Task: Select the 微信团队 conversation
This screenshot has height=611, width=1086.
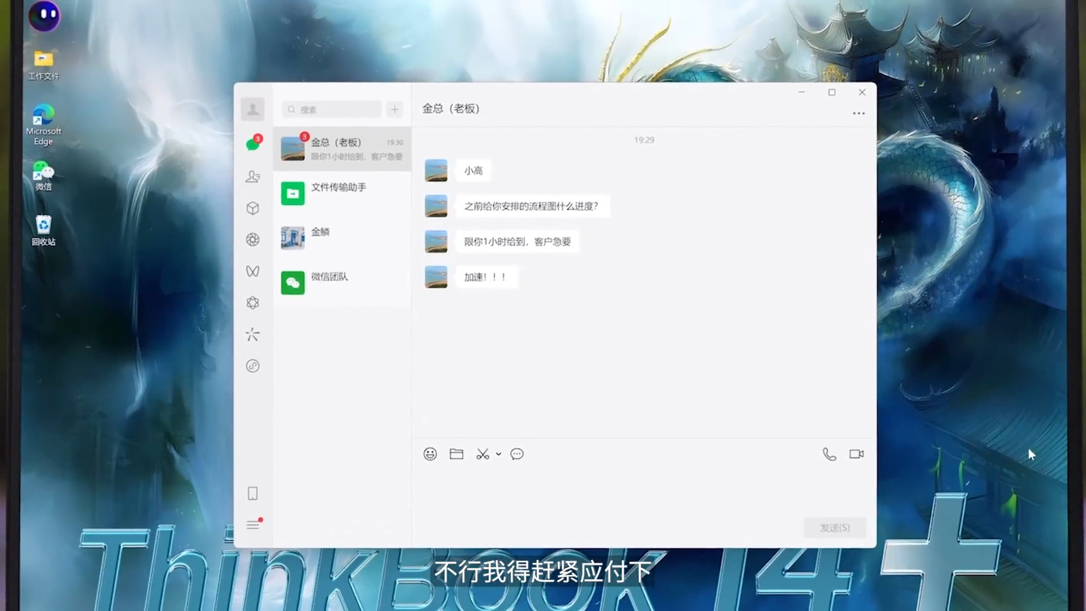Action: [342, 283]
